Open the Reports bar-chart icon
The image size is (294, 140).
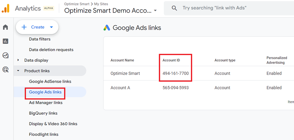(6, 41)
